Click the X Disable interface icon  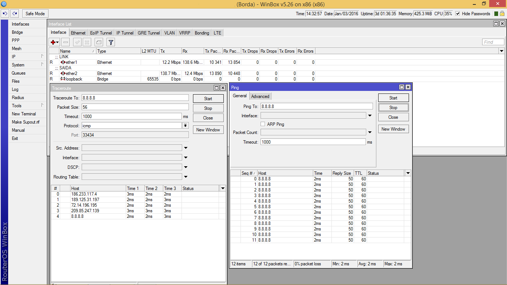tap(87, 42)
